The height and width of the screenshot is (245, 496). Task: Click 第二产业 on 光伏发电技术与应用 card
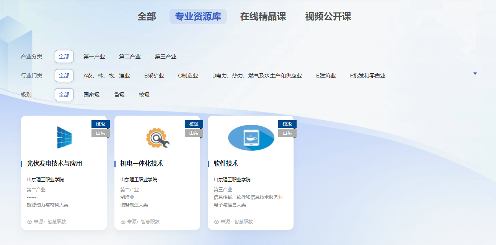click(x=36, y=190)
